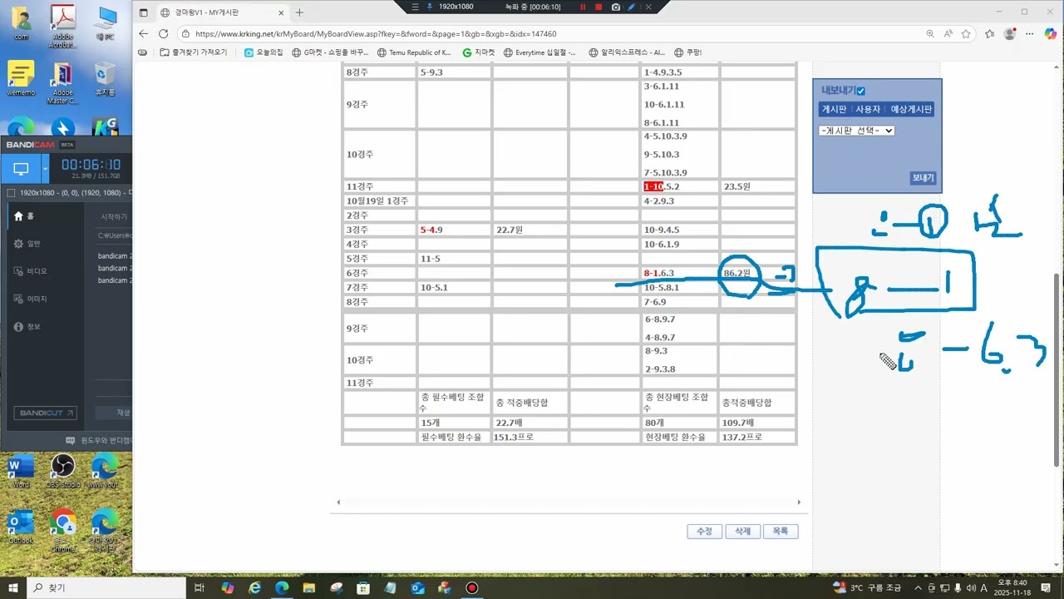The height and width of the screenshot is (599, 1064).
Task: Open Copilot icon in Edge toolbar
Action: click(x=1051, y=34)
